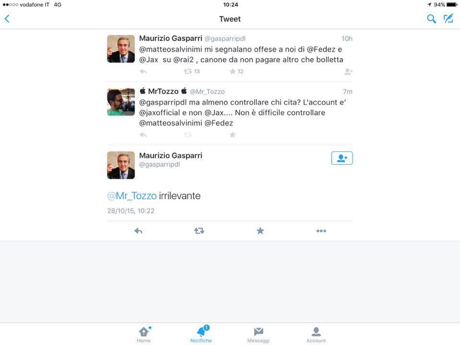Open the Notifiche tab

click(x=201, y=334)
